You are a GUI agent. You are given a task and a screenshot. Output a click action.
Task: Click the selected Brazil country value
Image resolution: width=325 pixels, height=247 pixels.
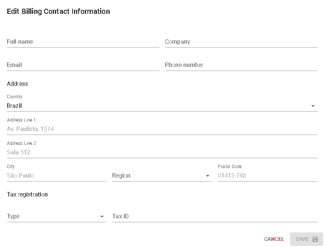[x=15, y=106]
